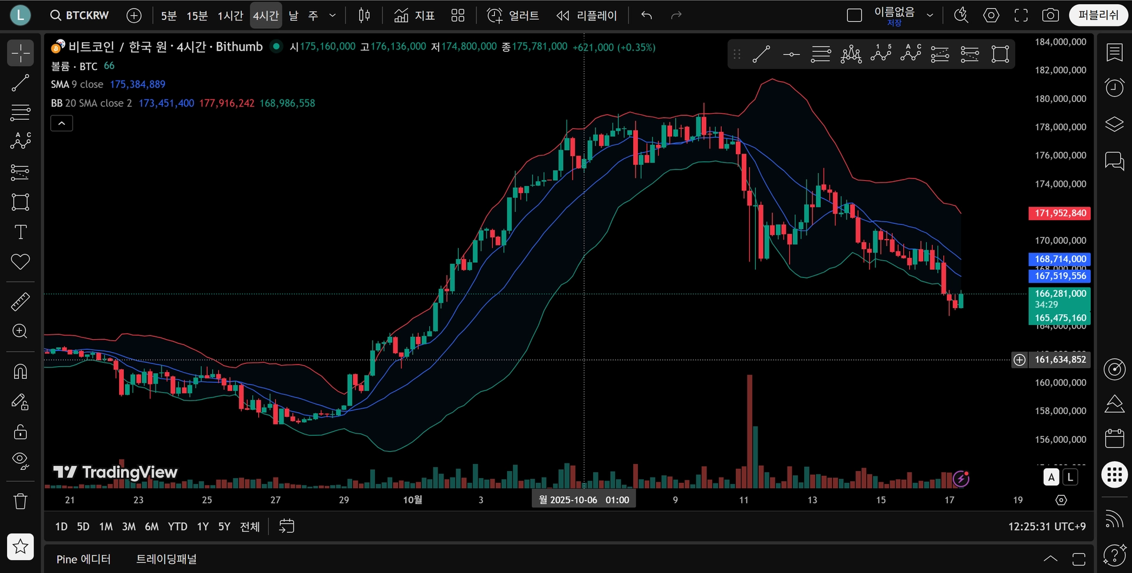
Task: Redo the chart action
Action: (x=676, y=15)
